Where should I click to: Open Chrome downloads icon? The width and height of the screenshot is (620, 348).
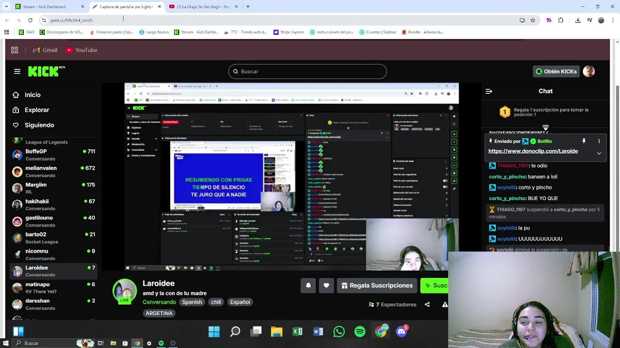pyautogui.click(x=578, y=20)
